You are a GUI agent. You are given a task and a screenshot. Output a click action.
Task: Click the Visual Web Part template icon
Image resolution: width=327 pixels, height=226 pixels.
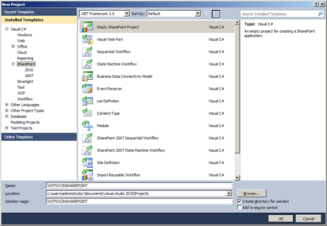(87, 39)
